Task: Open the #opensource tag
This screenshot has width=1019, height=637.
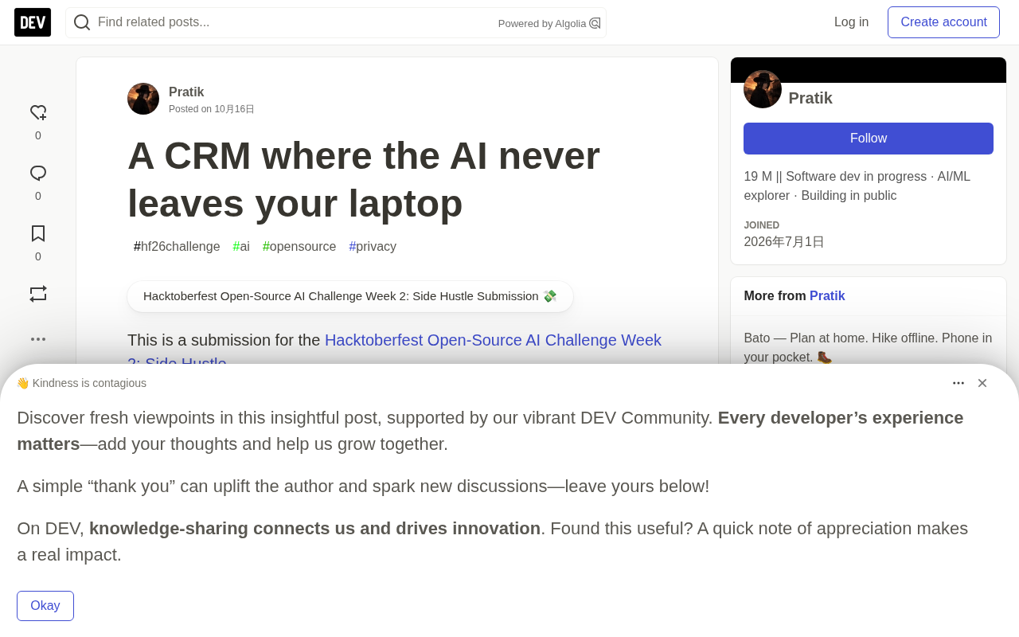Action: click(x=299, y=247)
